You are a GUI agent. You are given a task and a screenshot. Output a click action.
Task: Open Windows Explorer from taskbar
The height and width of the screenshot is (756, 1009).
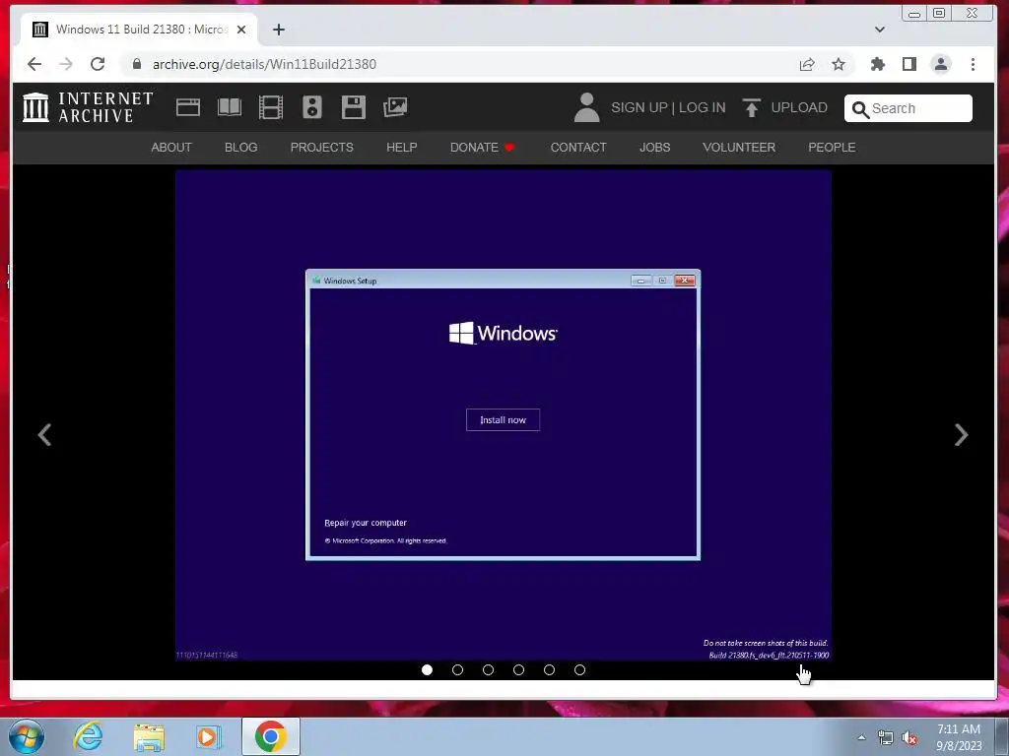(149, 736)
